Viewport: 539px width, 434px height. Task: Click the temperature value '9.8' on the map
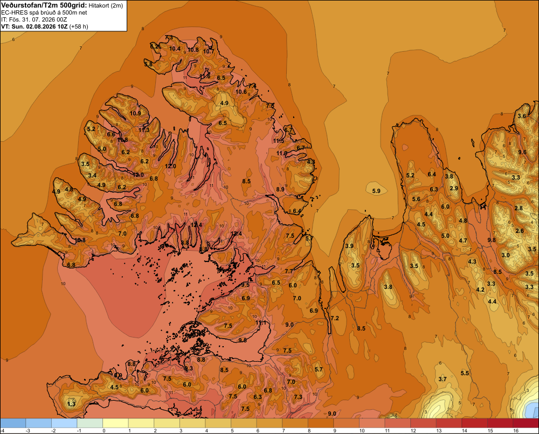pyautogui.click(x=492, y=240)
